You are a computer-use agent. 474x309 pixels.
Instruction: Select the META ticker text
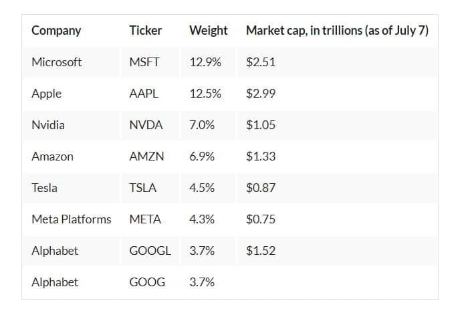coord(145,219)
